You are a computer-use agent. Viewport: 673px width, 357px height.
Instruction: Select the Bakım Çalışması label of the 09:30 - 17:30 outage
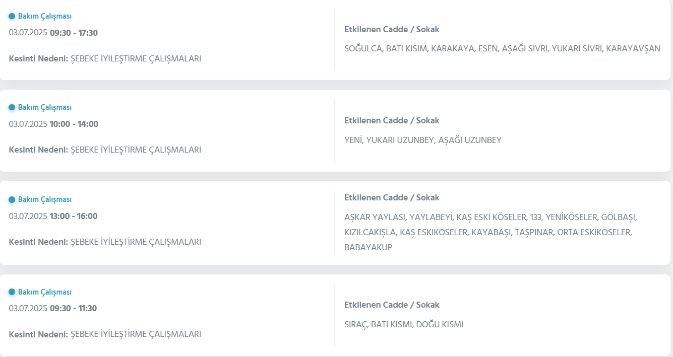(45, 16)
